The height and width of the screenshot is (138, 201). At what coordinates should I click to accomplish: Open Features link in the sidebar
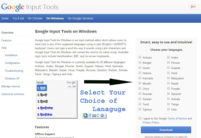(7, 41)
